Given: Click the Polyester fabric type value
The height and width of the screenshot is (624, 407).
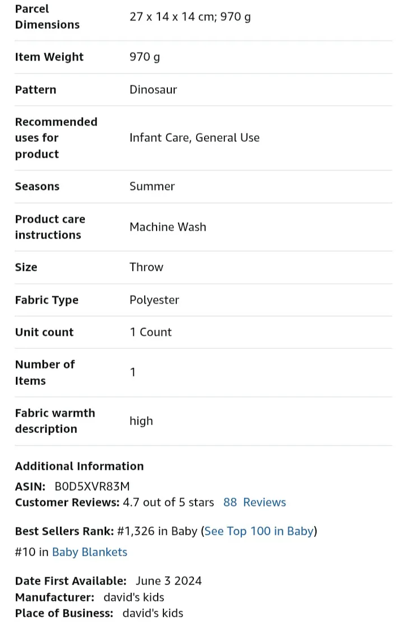Looking at the screenshot, I should tap(154, 300).
